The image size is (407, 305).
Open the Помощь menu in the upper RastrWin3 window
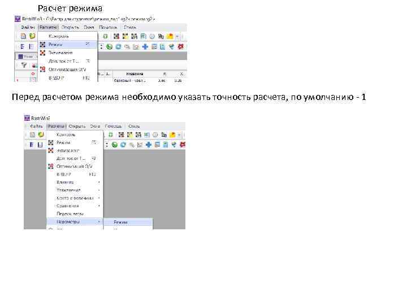point(108,27)
